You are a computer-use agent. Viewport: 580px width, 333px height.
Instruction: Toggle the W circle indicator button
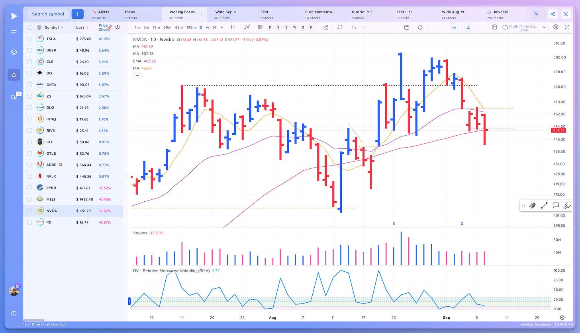point(294,27)
